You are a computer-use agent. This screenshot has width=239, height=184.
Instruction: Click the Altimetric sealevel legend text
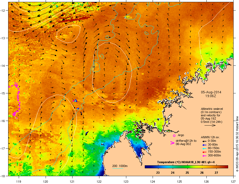[212, 109]
